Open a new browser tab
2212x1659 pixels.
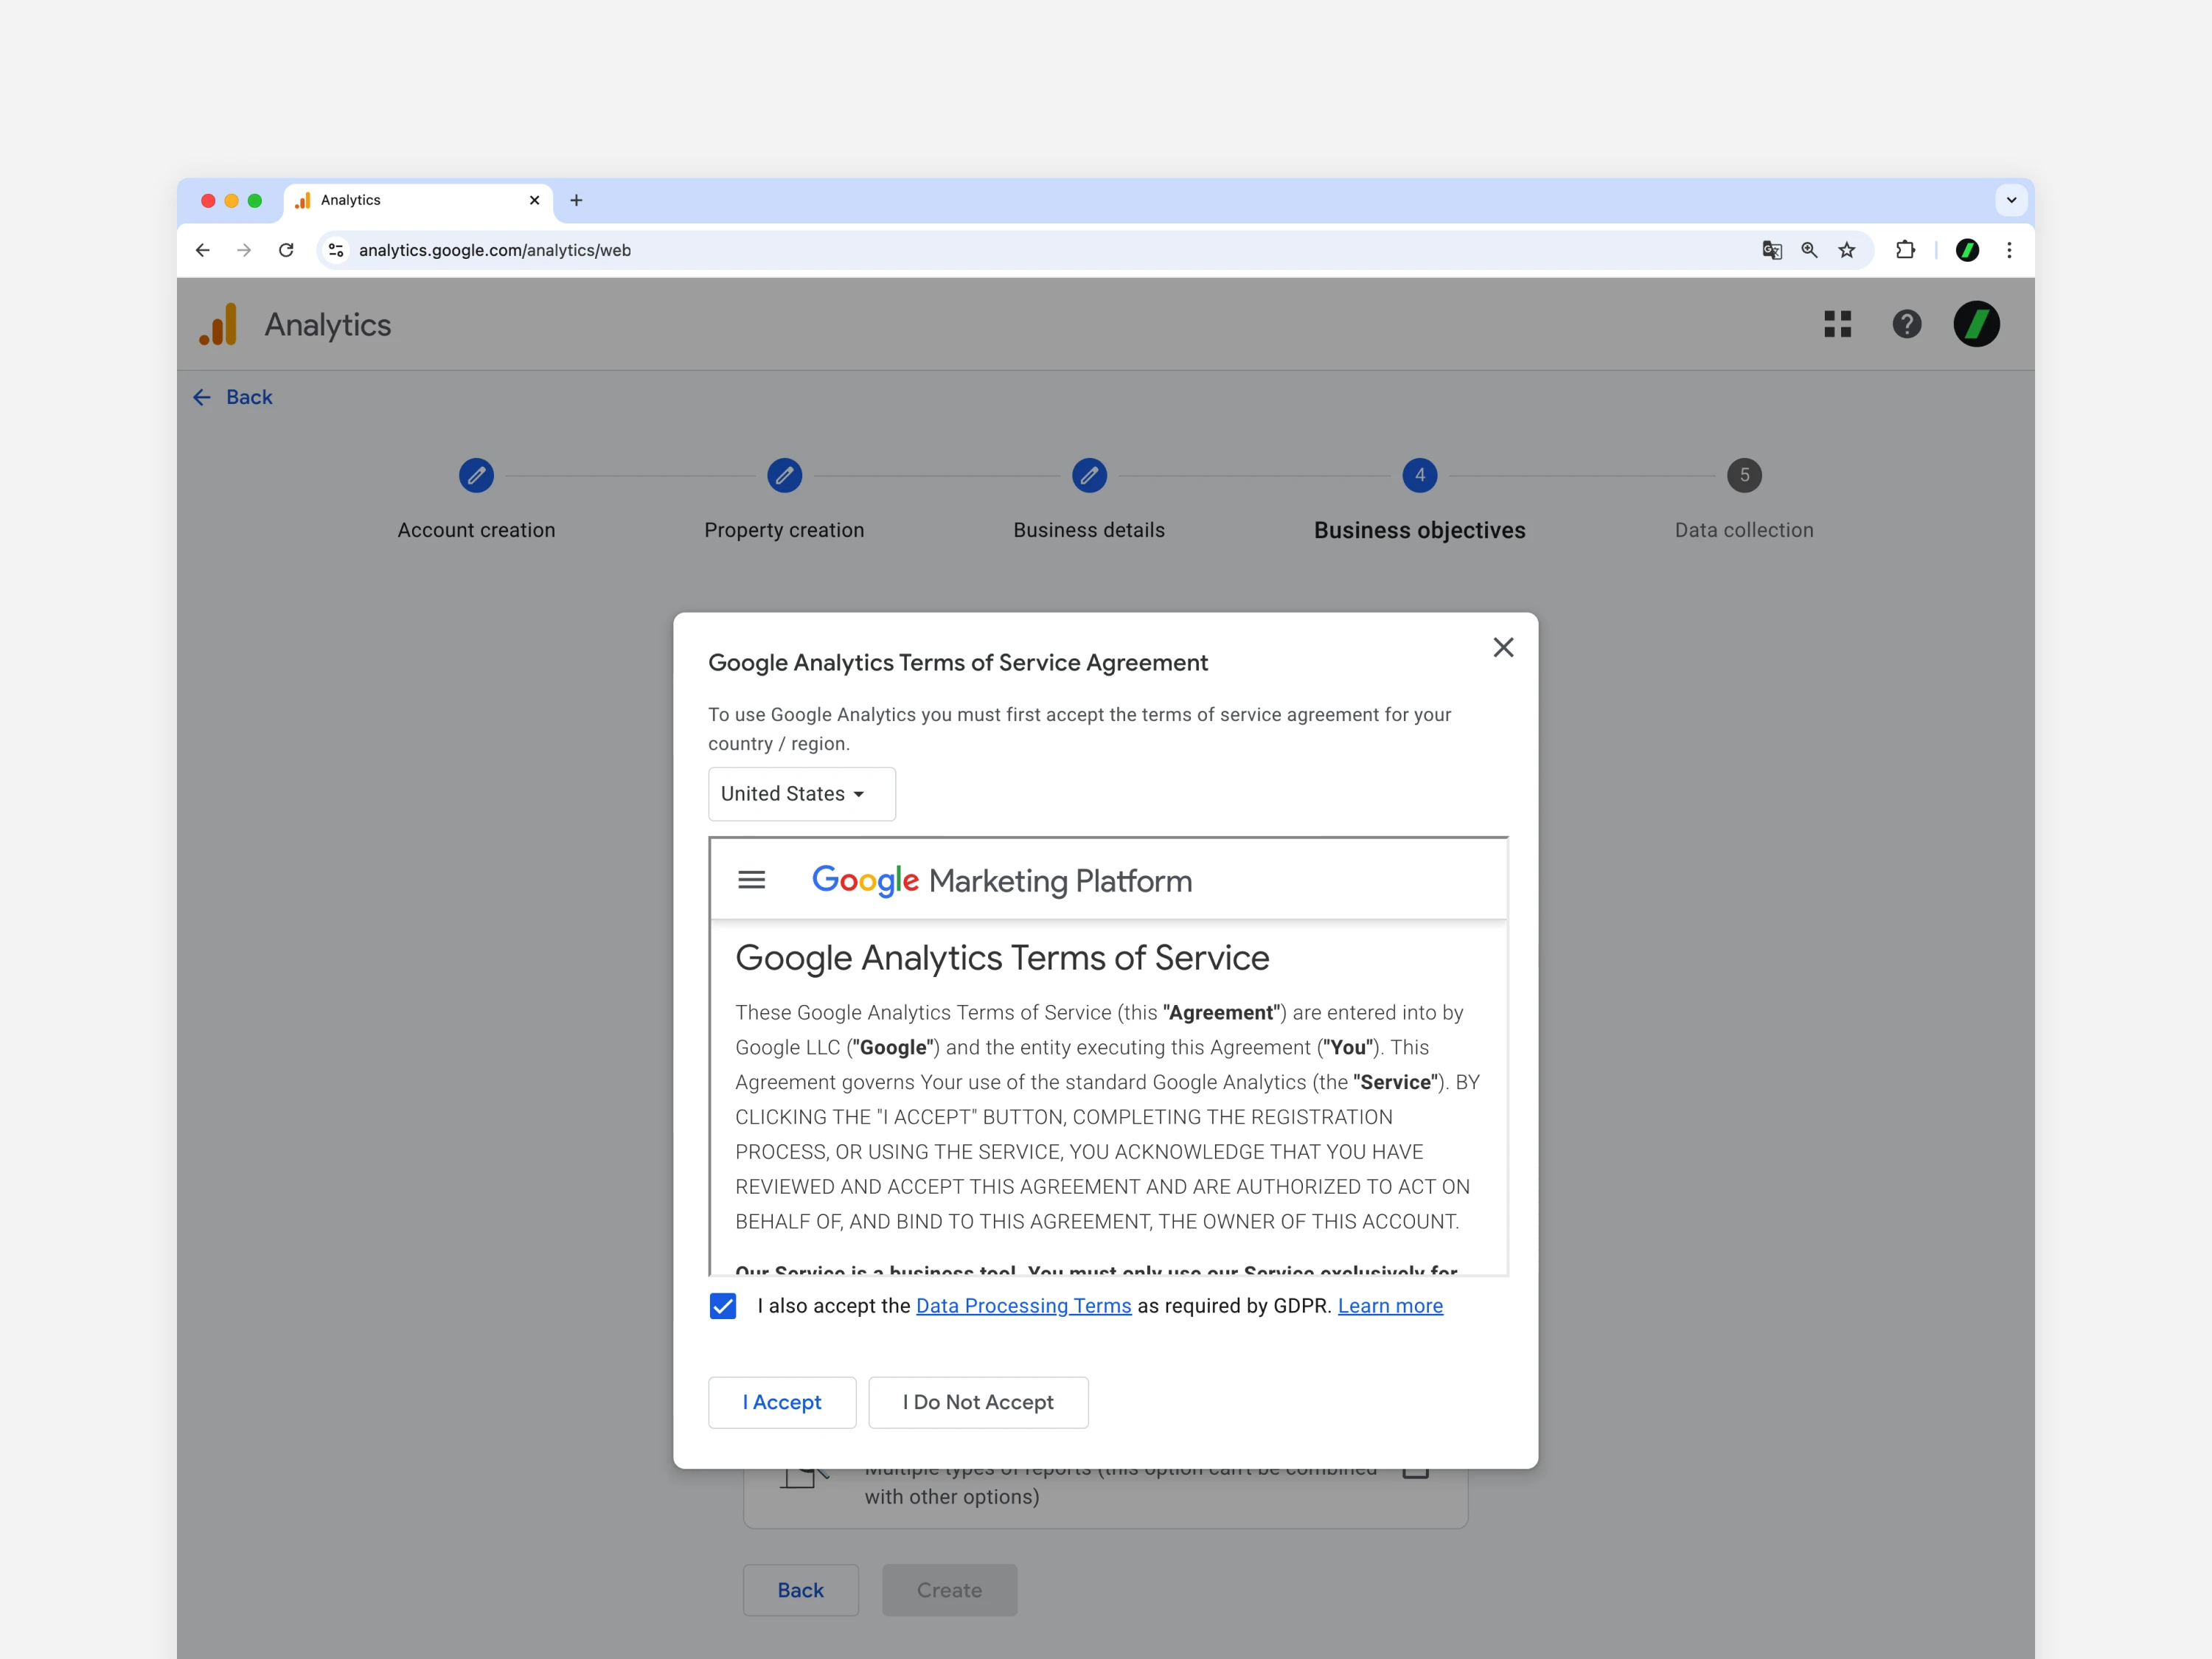[x=576, y=200]
